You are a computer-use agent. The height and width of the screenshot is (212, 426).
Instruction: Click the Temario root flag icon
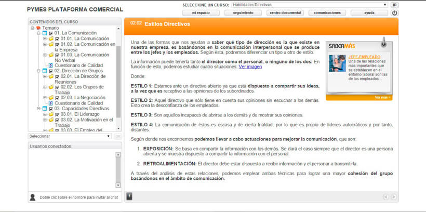[38, 28]
